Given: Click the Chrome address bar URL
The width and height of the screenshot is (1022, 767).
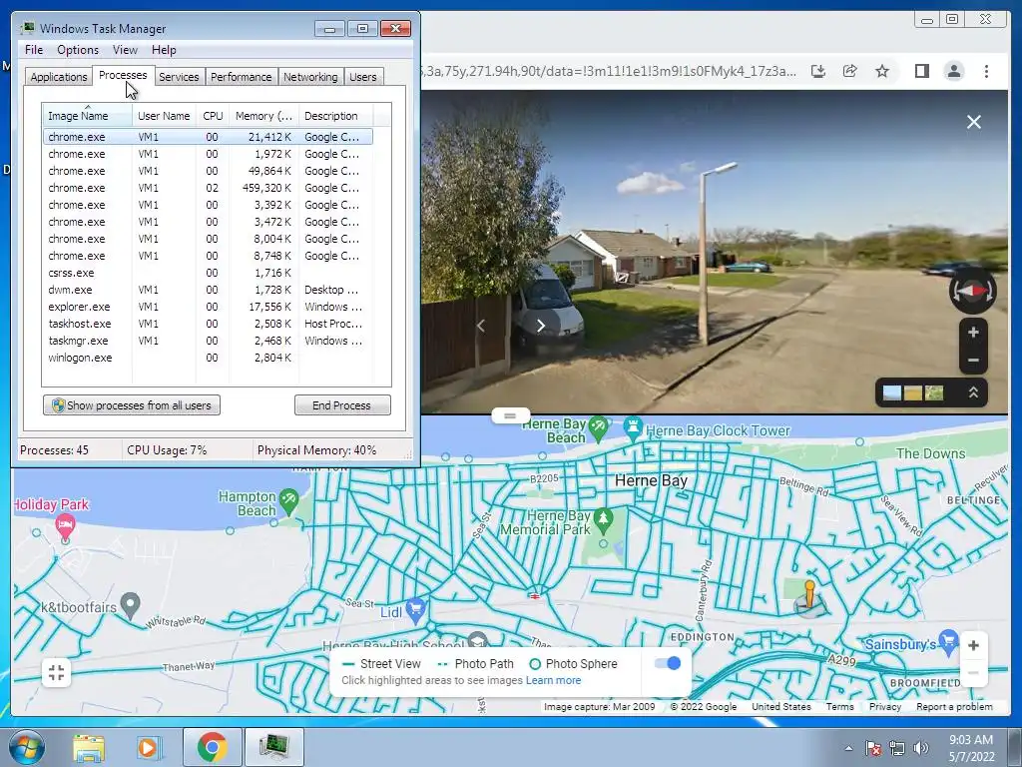Looking at the screenshot, I should (x=609, y=71).
